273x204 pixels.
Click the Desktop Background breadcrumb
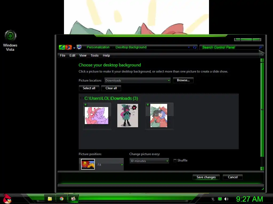(x=131, y=47)
